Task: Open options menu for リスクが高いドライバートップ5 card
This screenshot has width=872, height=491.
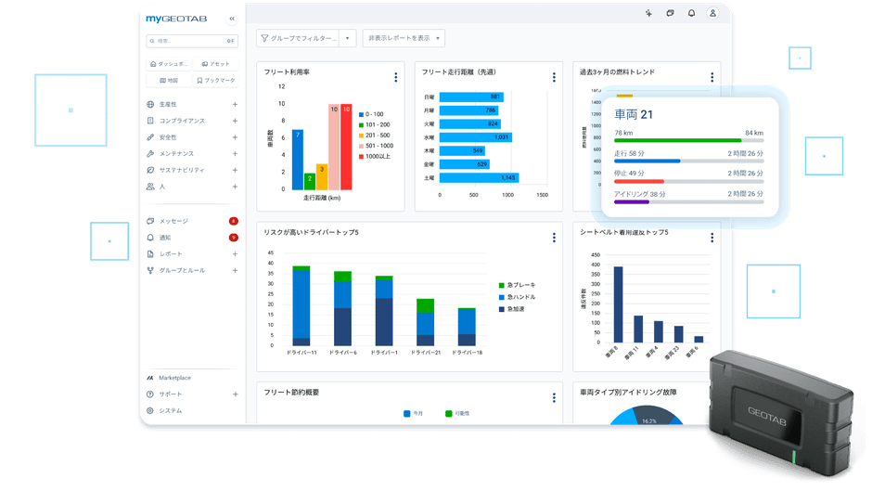Action: (x=554, y=238)
